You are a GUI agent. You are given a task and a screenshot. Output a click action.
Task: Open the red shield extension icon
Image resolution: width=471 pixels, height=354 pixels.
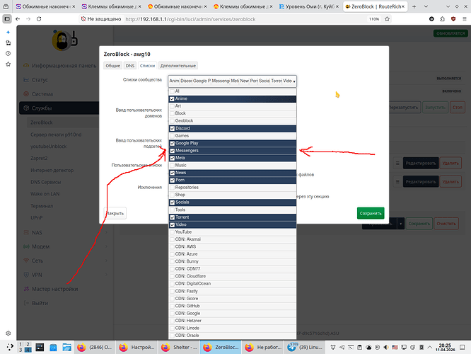(453, 19)
